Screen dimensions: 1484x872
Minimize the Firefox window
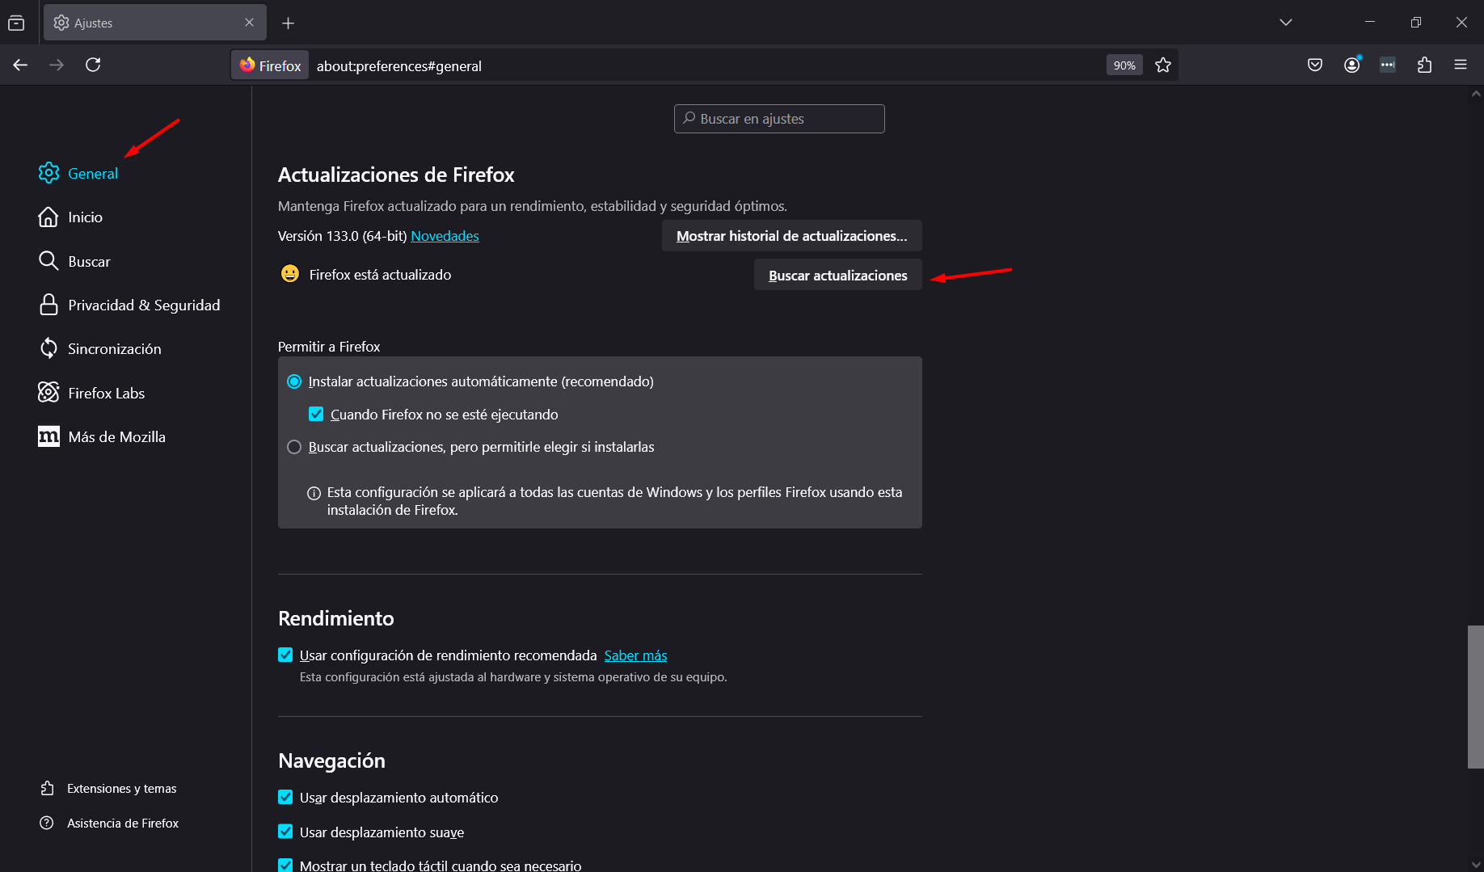[1370, 23]
